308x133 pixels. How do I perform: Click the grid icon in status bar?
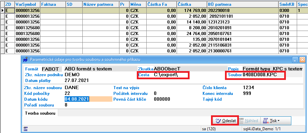tap(26, 129)
